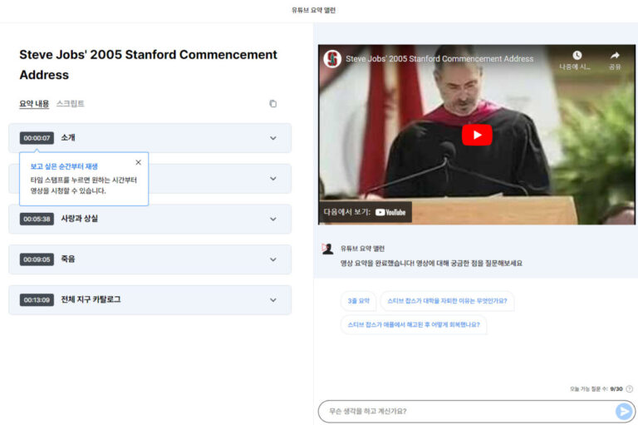Click the Steve Jobs' 2005 Stanford page heading

(x=148, y=64)
